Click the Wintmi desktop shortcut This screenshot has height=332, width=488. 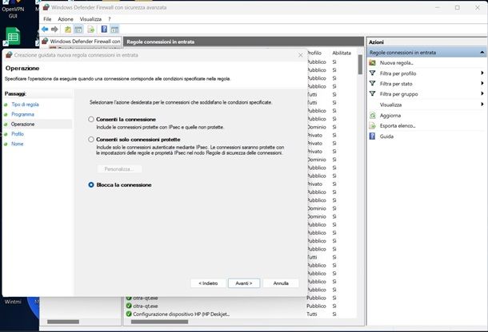click(x=13, y=302)
